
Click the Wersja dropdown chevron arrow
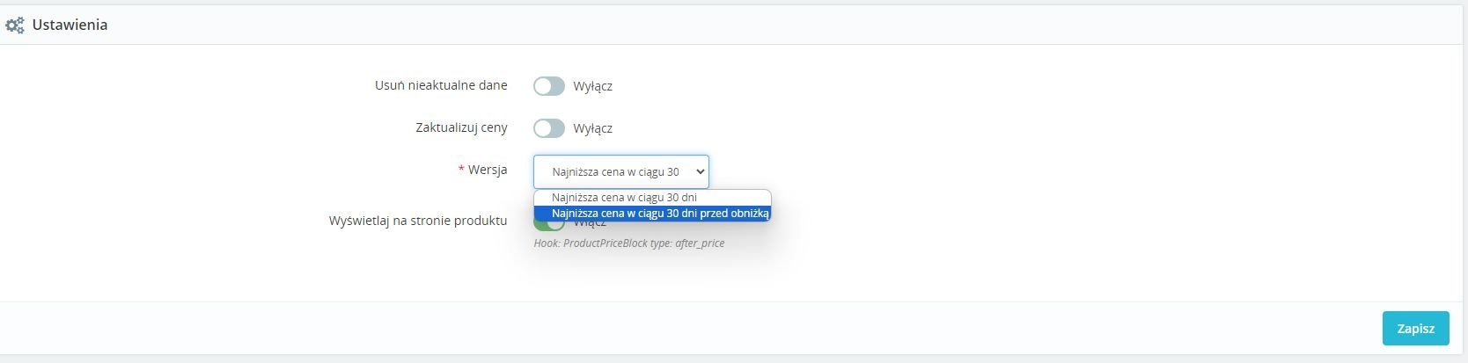click(x=701, y=171)
